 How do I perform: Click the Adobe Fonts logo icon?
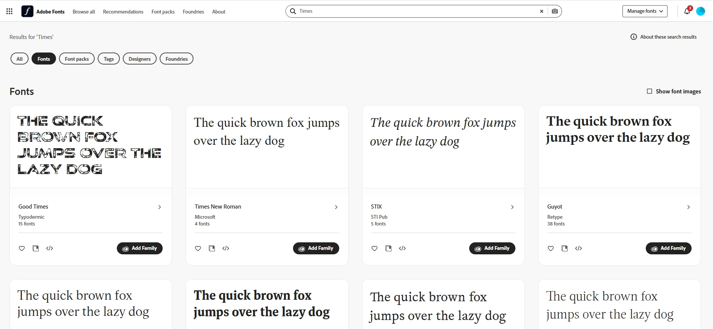[x=27, y=11]
